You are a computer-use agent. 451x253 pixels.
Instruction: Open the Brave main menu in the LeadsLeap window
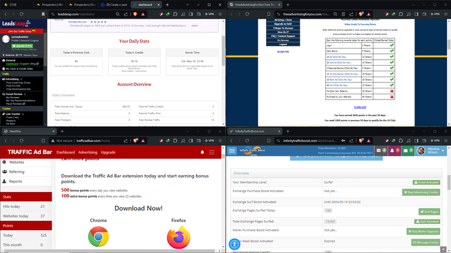tap(220, 14)
